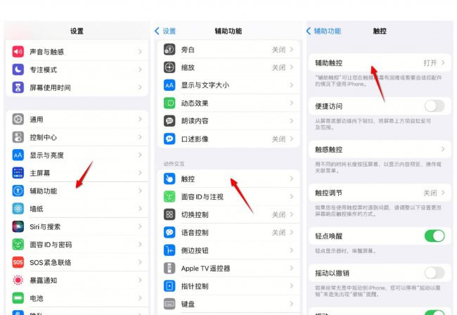Select the 辅助功能 accessibility icon
Viewport: 457px width, 315px height.
pyautogui.click(x=18, y=191)
